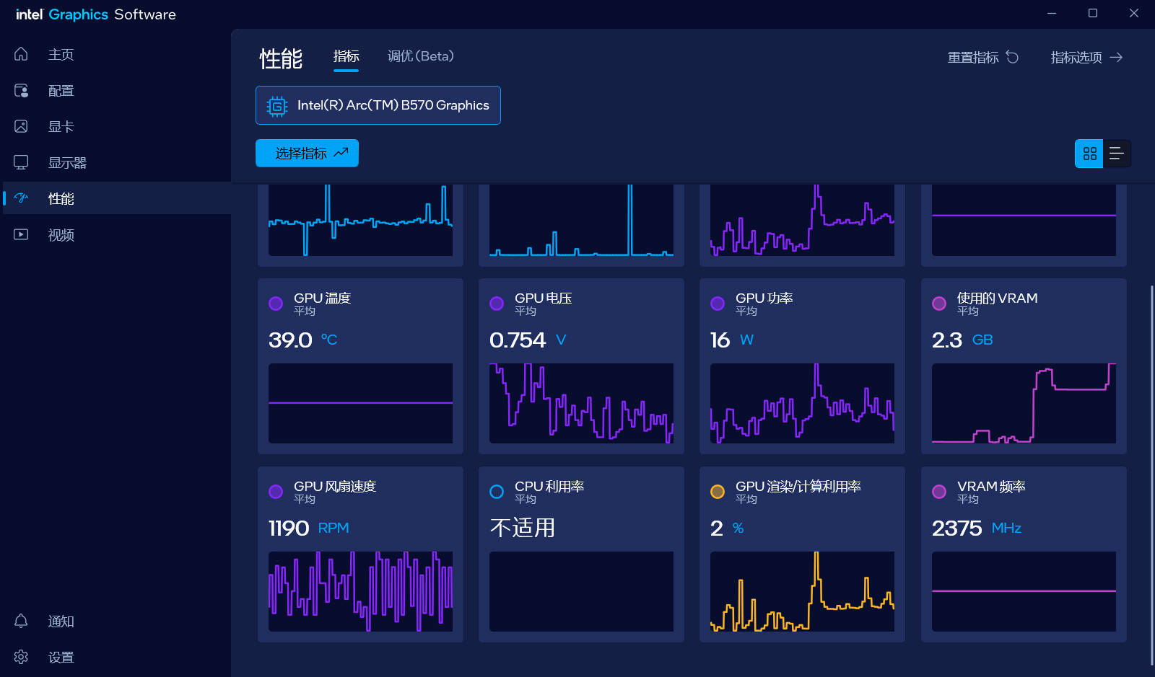
Task: Click the 性能 page heading
Action: tap(281, 58)
